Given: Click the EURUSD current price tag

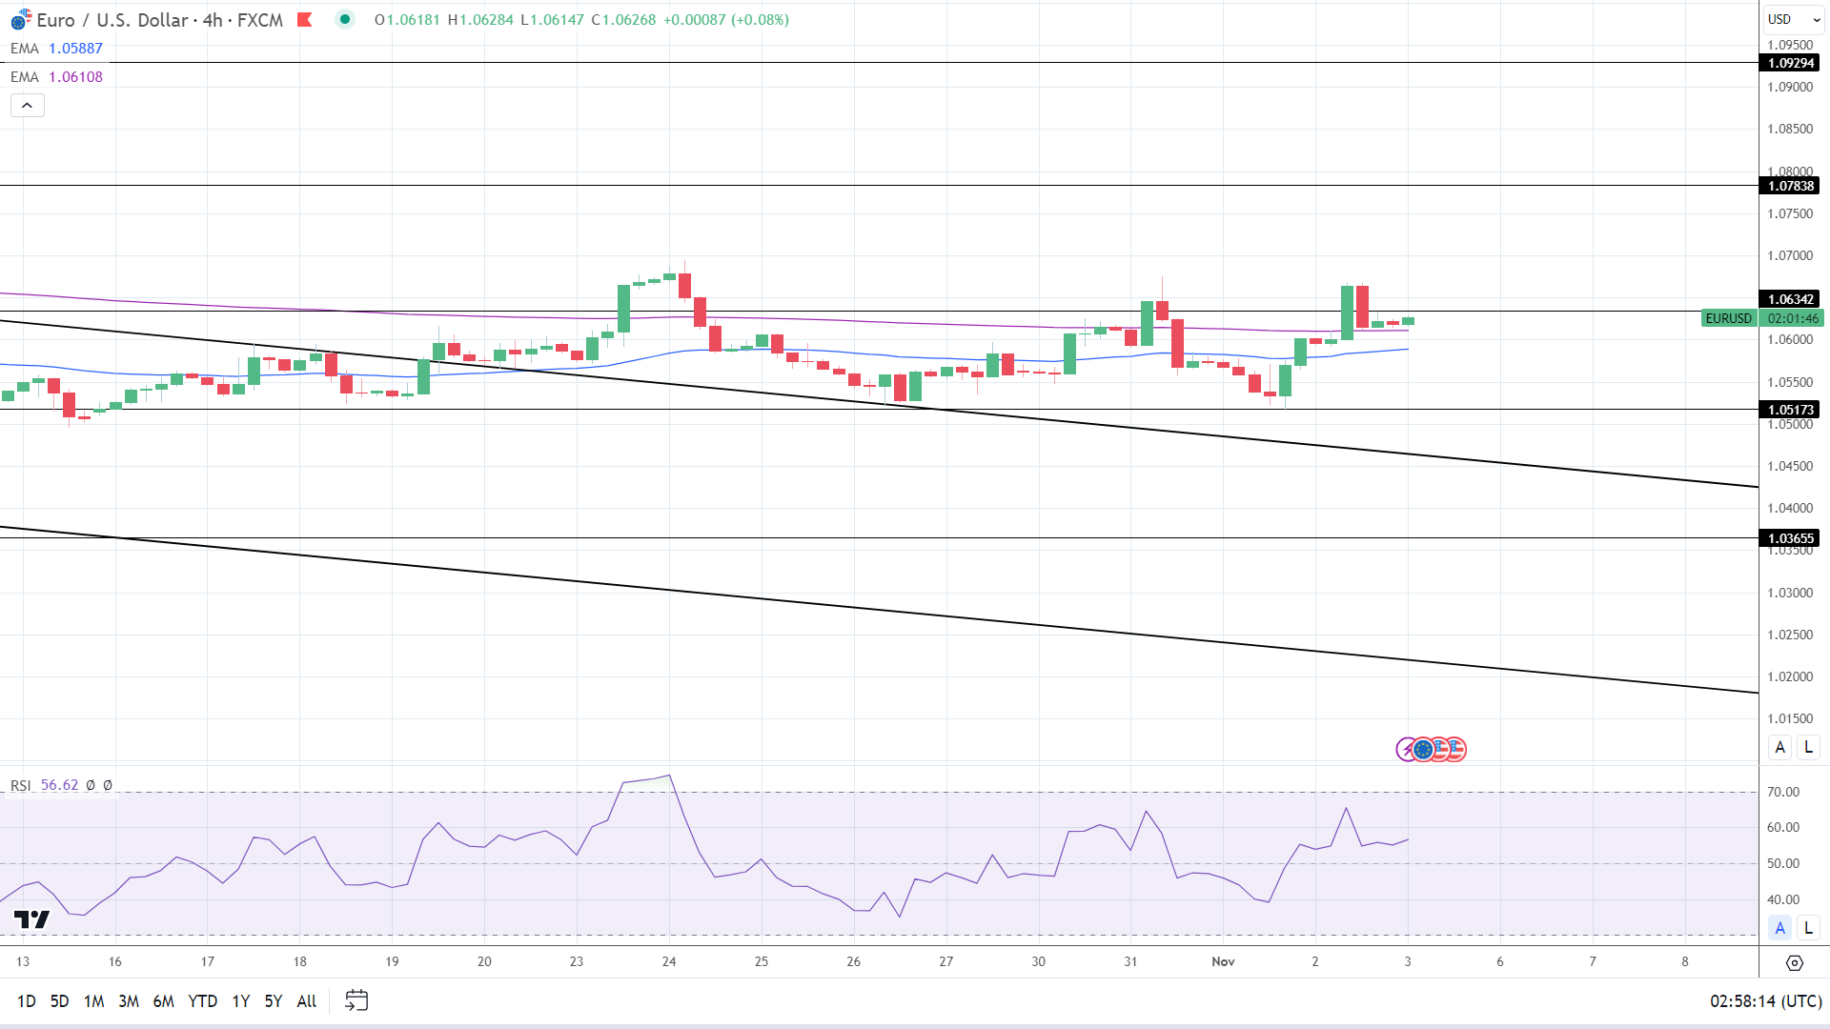Looking at the screenshot, I should tap(1729, 318).
